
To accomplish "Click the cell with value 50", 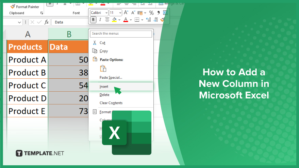I will 69,60.
